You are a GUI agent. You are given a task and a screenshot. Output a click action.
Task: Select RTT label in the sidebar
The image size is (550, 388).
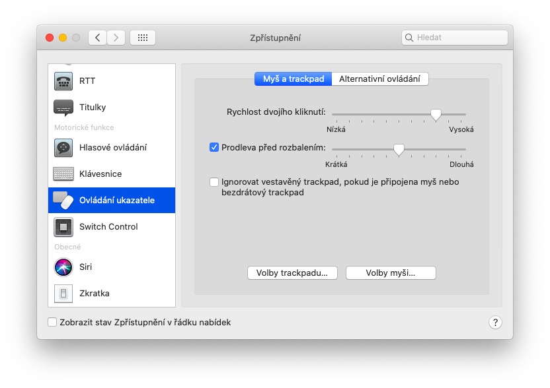87,81
